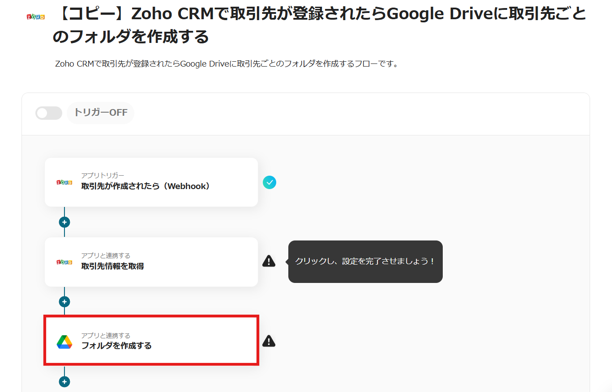Viewport: 612px width, 392px height.
Task: Add a step below the Webhook trigger card
Action: [64, 222]
